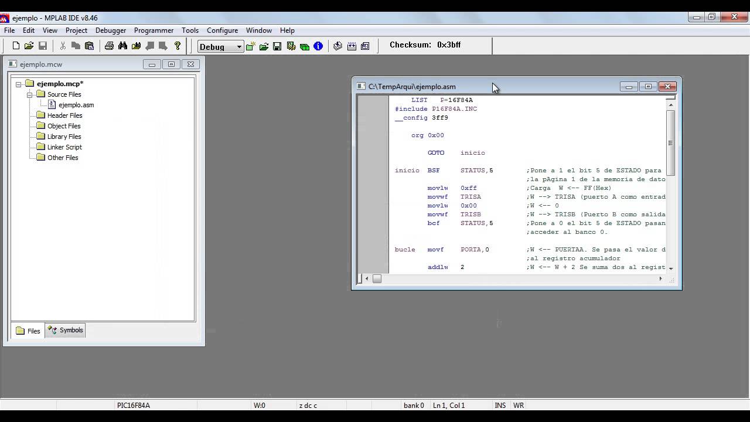
Task: Open the Debugger menu
Action: (x=111, y=30)
